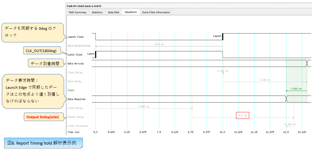
Task: Click the CLK_OUT(180deg) callout box
Action: pyautogui.click(x=41, y=51)
